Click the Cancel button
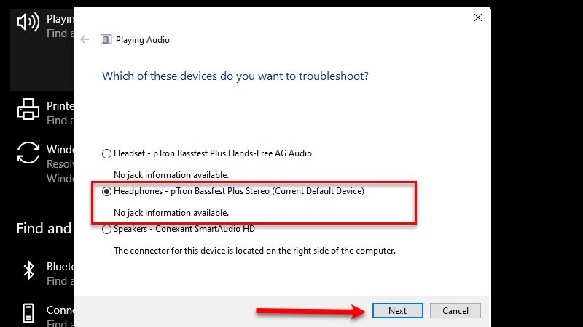This screenshot has height=327, width=583. (455, 310)
